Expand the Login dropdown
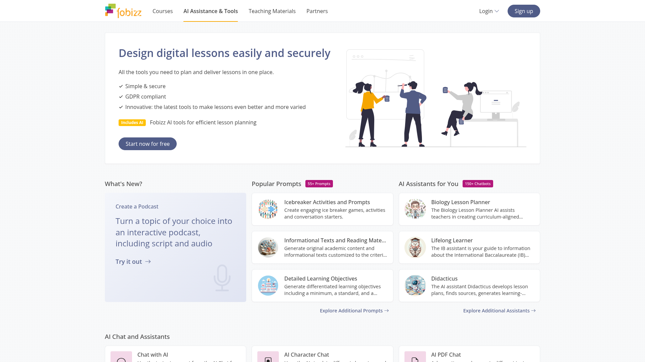This screenshot has height=362, width=645. 489,11
